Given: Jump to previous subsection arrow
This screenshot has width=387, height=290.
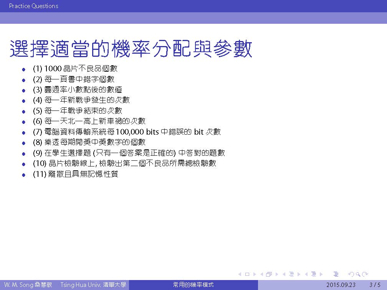Looking at the screenshot, I should coord(284,274).
